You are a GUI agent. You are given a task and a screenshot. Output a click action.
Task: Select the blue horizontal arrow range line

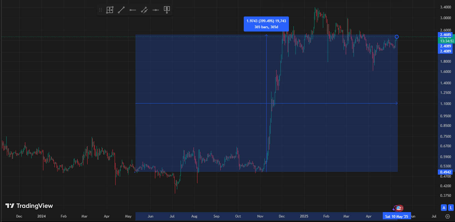click(267, 103)
